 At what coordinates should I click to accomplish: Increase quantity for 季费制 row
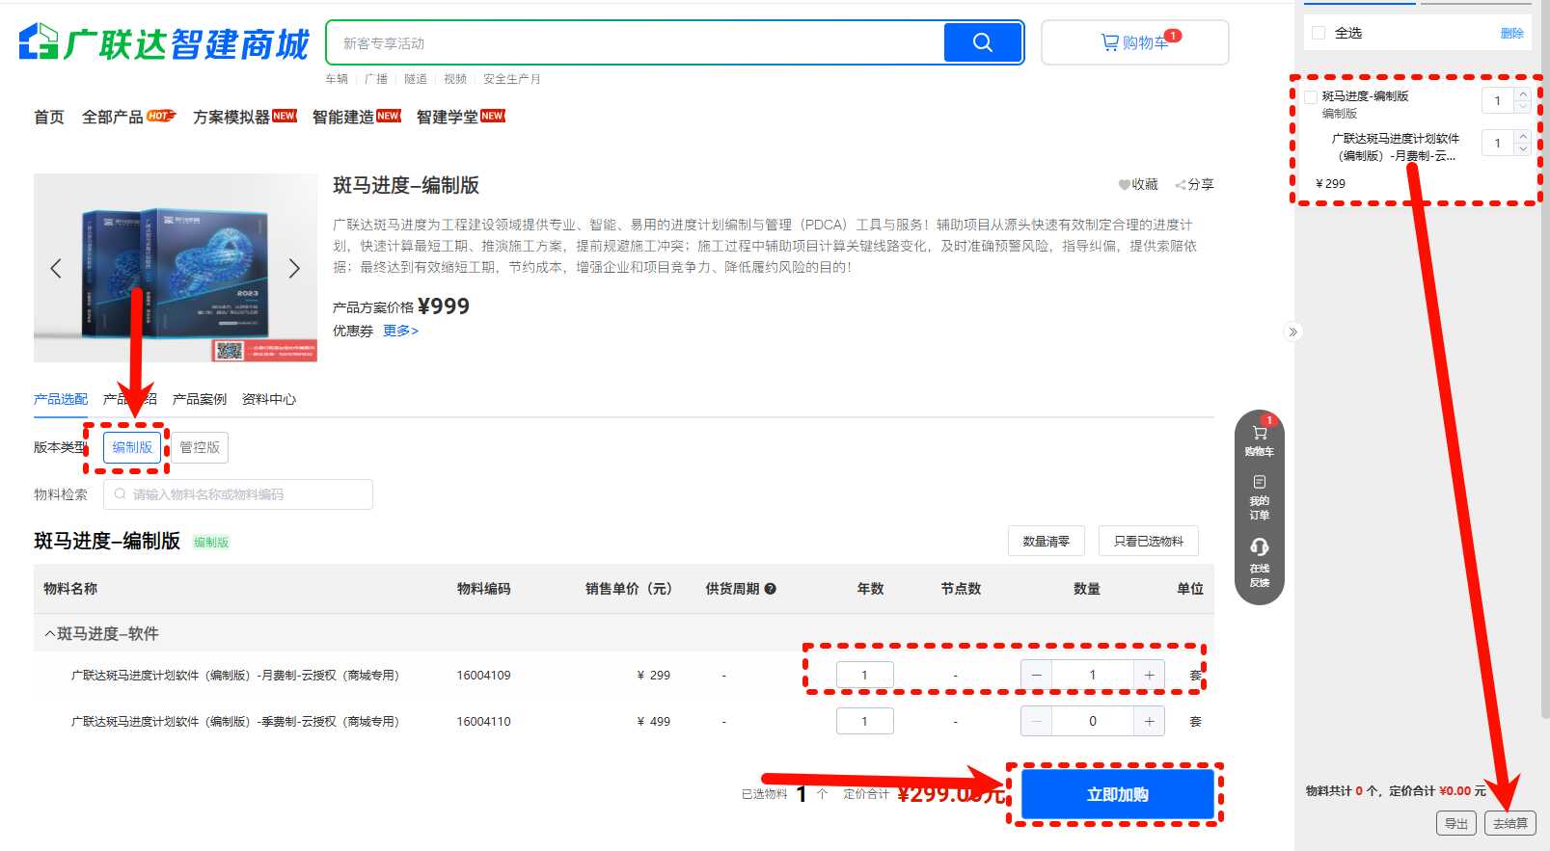[1150, 721]
